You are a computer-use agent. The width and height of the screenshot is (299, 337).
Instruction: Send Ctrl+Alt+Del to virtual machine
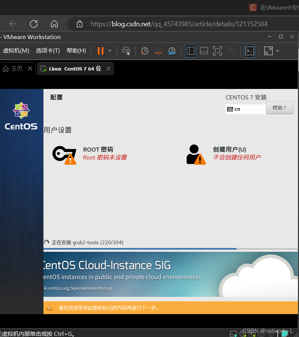[126, 51]
